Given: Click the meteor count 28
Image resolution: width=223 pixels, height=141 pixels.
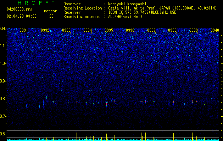Looking at the screenshot, I should [x=51, y=16].
